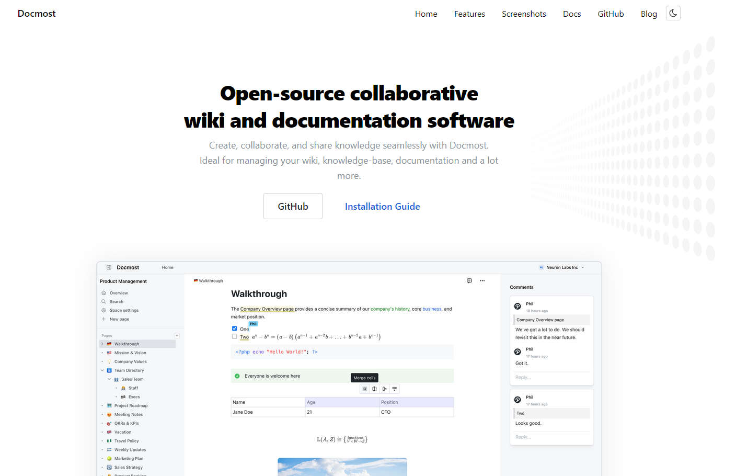Expand the Walkthrough page chevron

102,344
